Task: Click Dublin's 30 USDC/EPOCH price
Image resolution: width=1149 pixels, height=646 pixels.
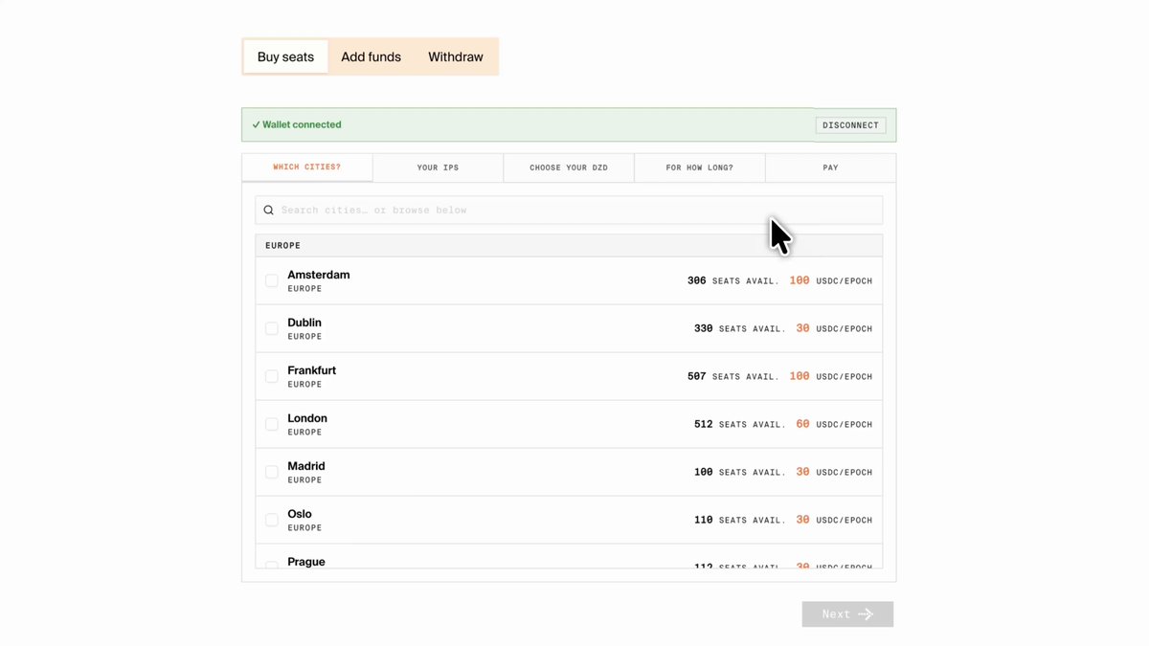Action: 834,329
